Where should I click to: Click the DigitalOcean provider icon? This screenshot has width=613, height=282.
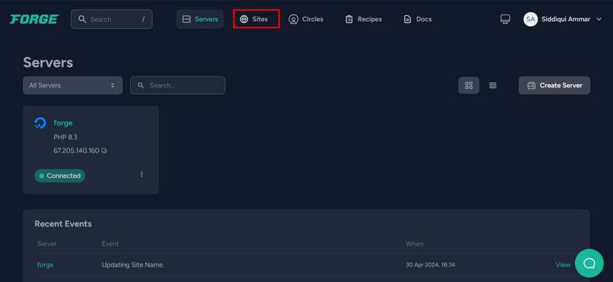40,123
